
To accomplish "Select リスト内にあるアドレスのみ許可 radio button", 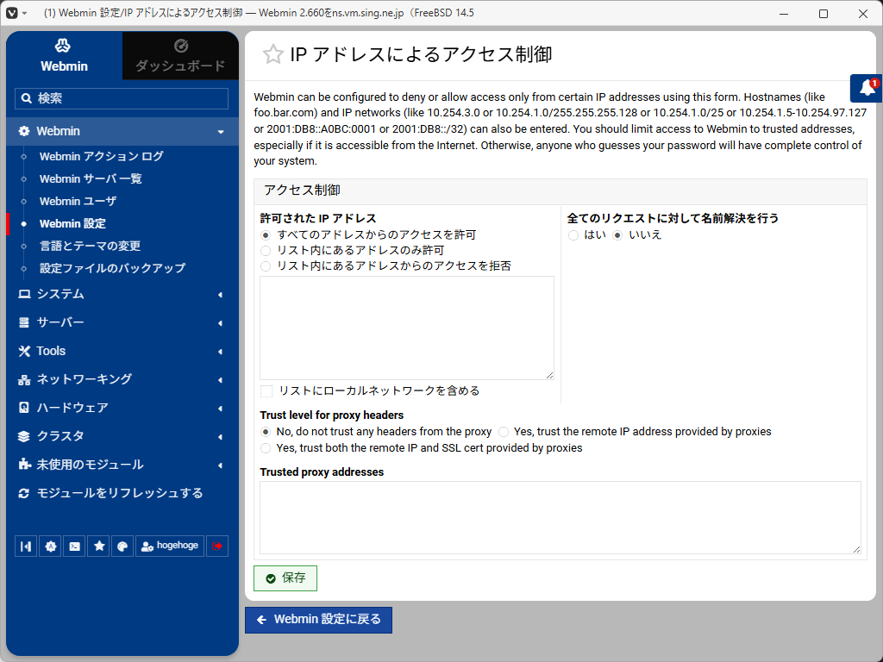I will point(266,251).
